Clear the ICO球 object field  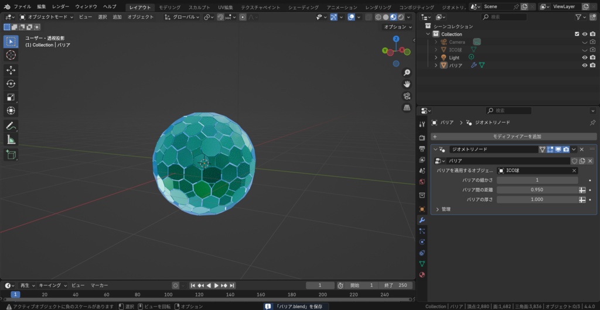click(574, 171)
